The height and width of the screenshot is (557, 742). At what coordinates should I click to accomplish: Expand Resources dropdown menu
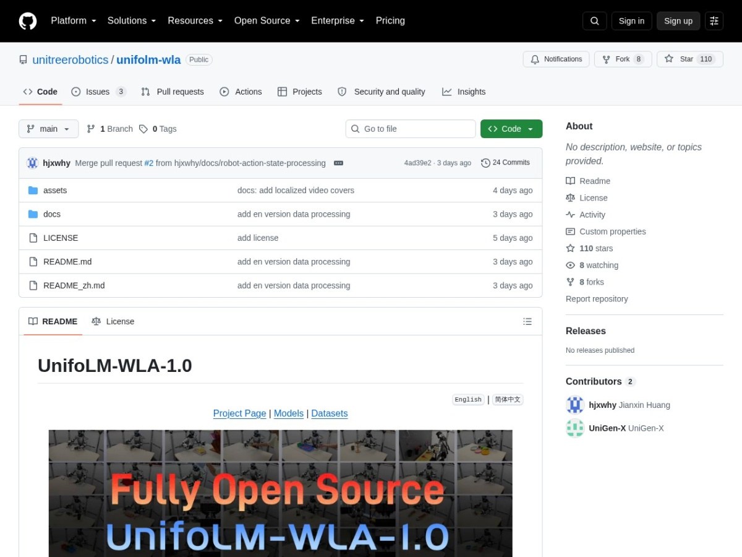pyautogui.click(x=195, y=20)
